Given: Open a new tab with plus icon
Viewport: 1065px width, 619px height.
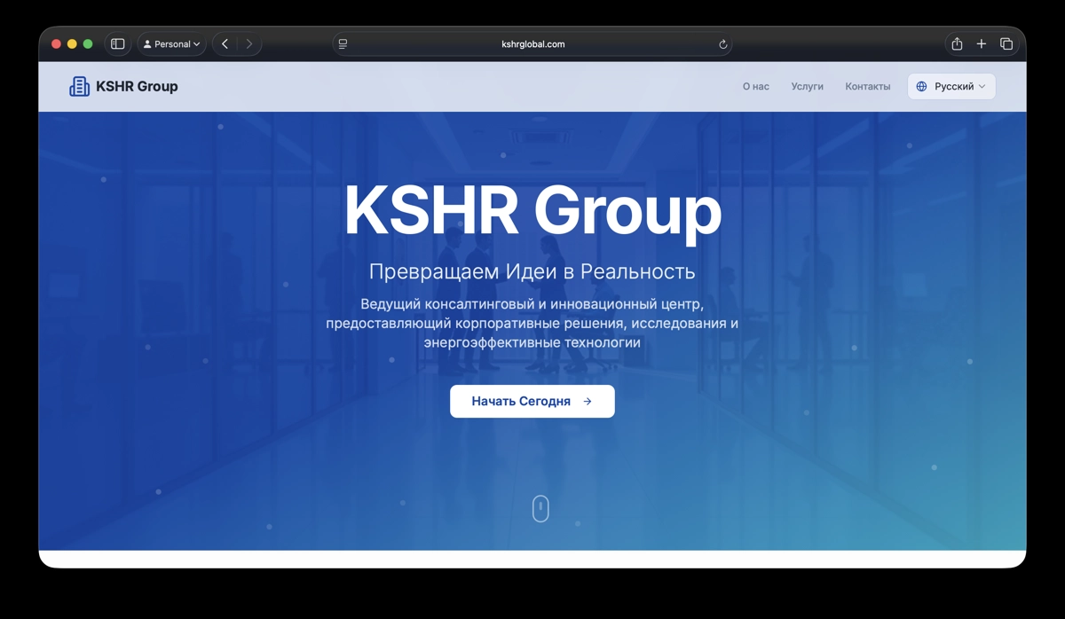Looking at the screenshot, I should (x=982, y=44).
